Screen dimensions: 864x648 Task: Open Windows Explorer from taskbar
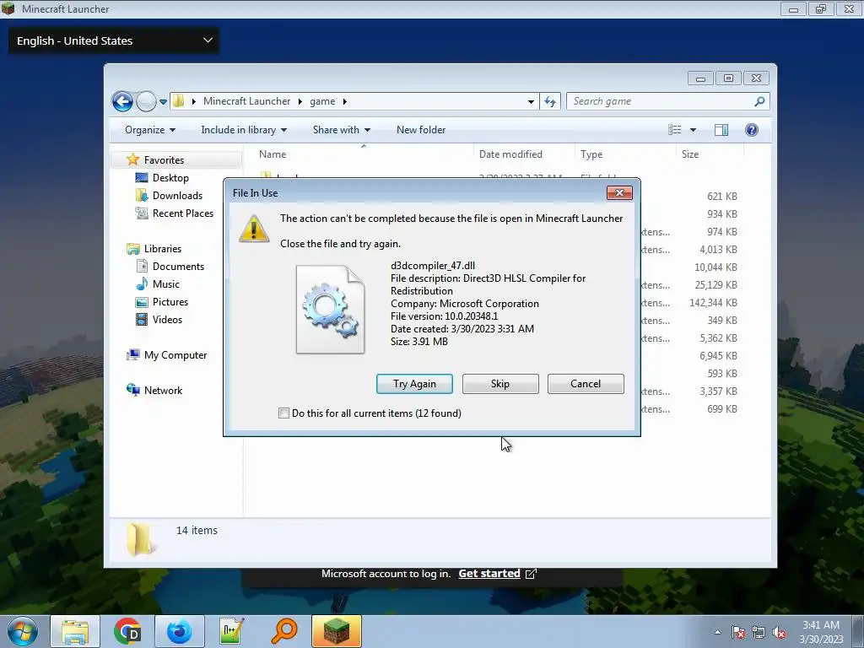[x=75, y=631]
